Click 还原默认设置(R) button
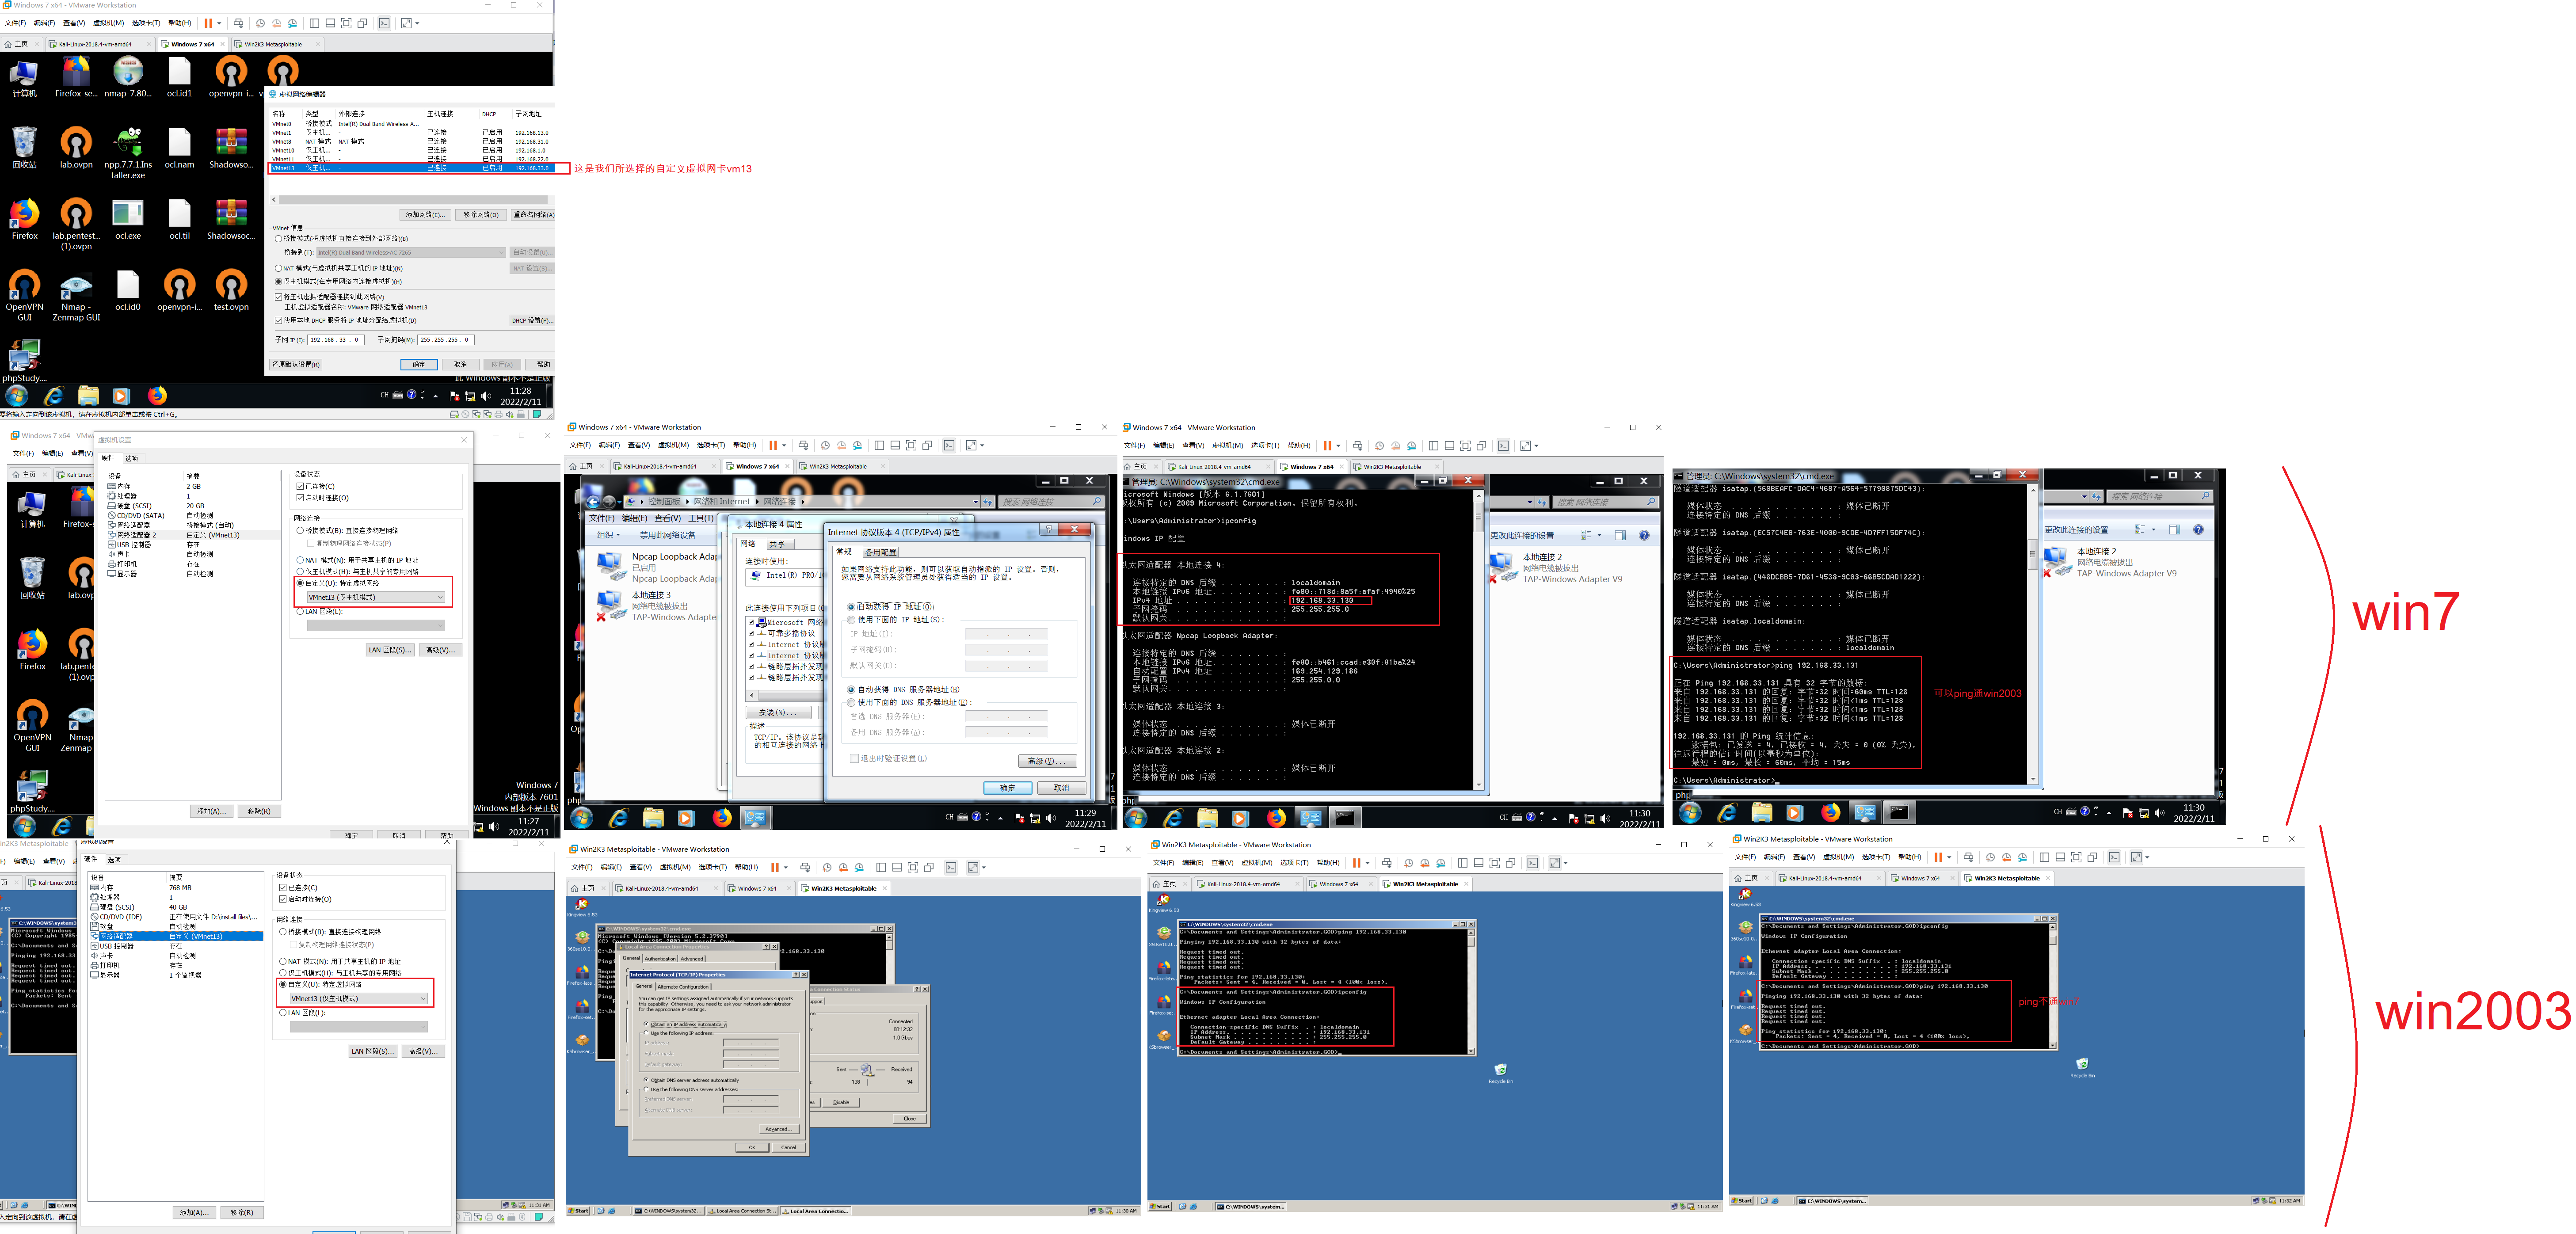Viewport: 2576px width, 1234px height. coord(296,364)
